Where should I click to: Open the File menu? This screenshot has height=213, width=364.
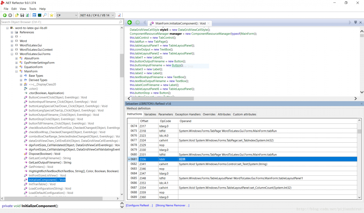6,9
